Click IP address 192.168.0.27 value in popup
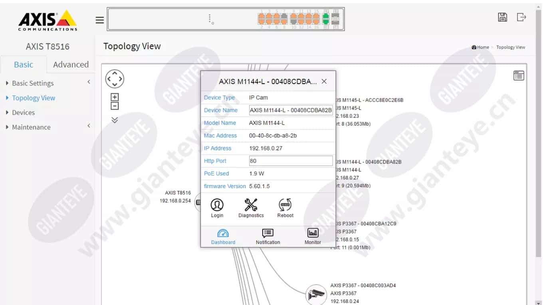The image size is (543, 305). tap(266, 148)
